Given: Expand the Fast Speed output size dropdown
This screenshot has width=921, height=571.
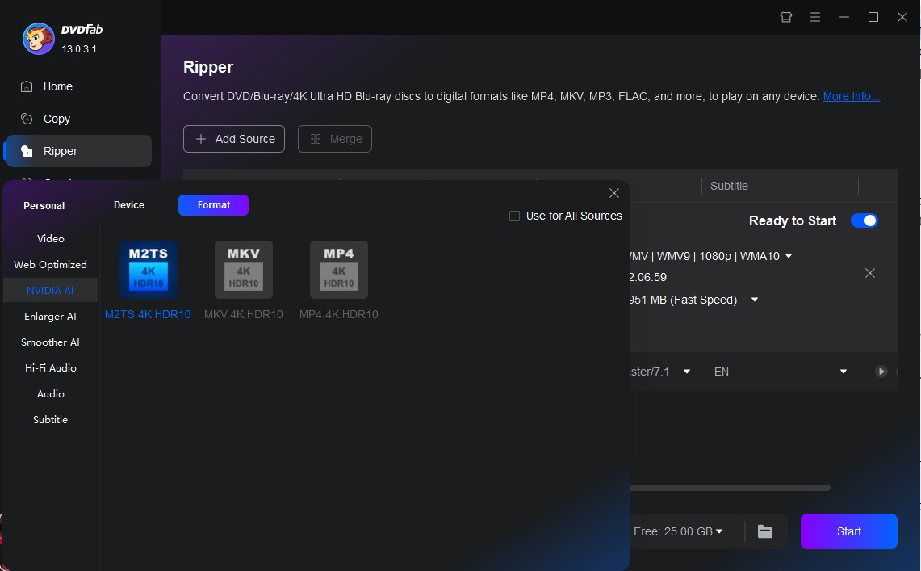Looking at the screenshot, I should 753,299.
